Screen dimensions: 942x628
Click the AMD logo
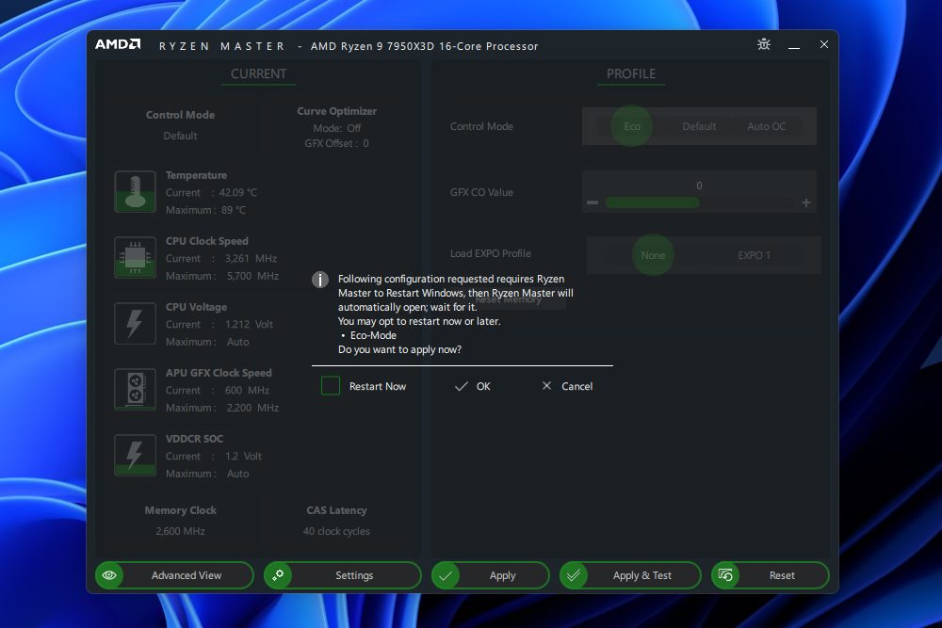coord(118,44)
